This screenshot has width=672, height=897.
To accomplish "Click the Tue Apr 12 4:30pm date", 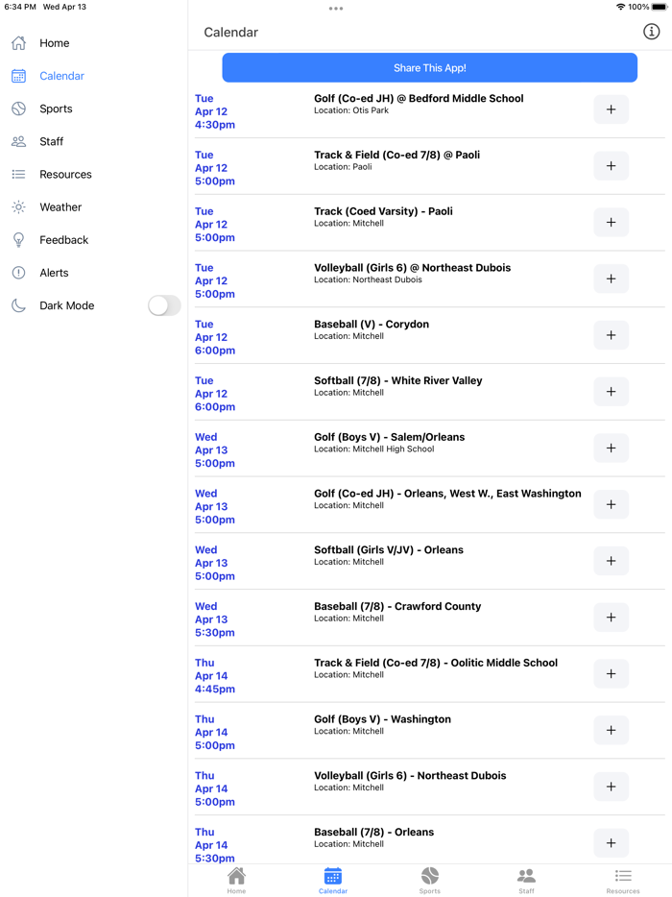I will coord(215,111).
